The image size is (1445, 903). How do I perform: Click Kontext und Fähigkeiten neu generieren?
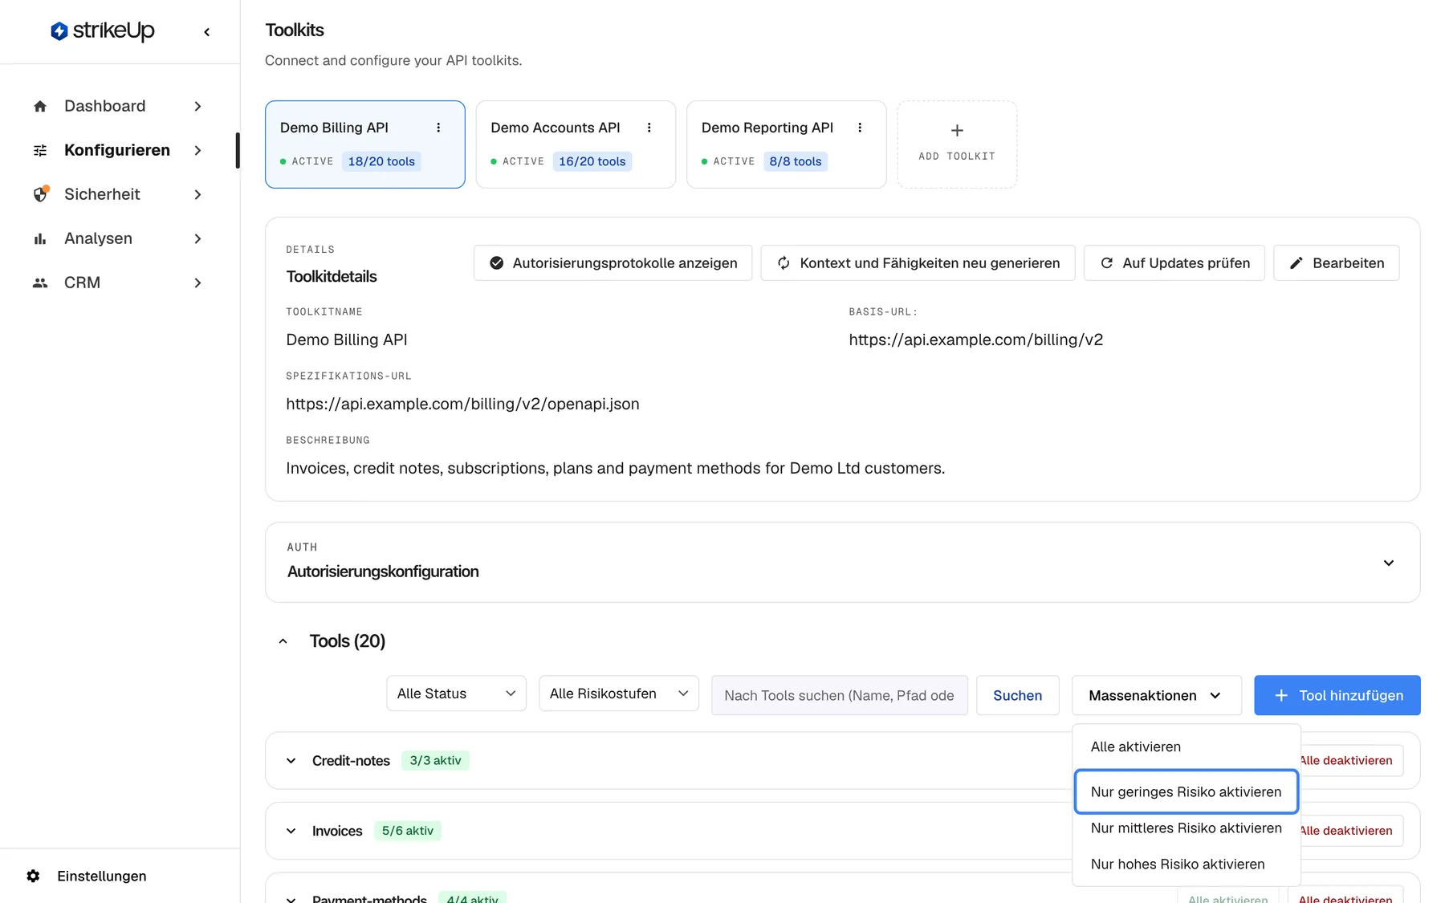click(x=918, y=263)
